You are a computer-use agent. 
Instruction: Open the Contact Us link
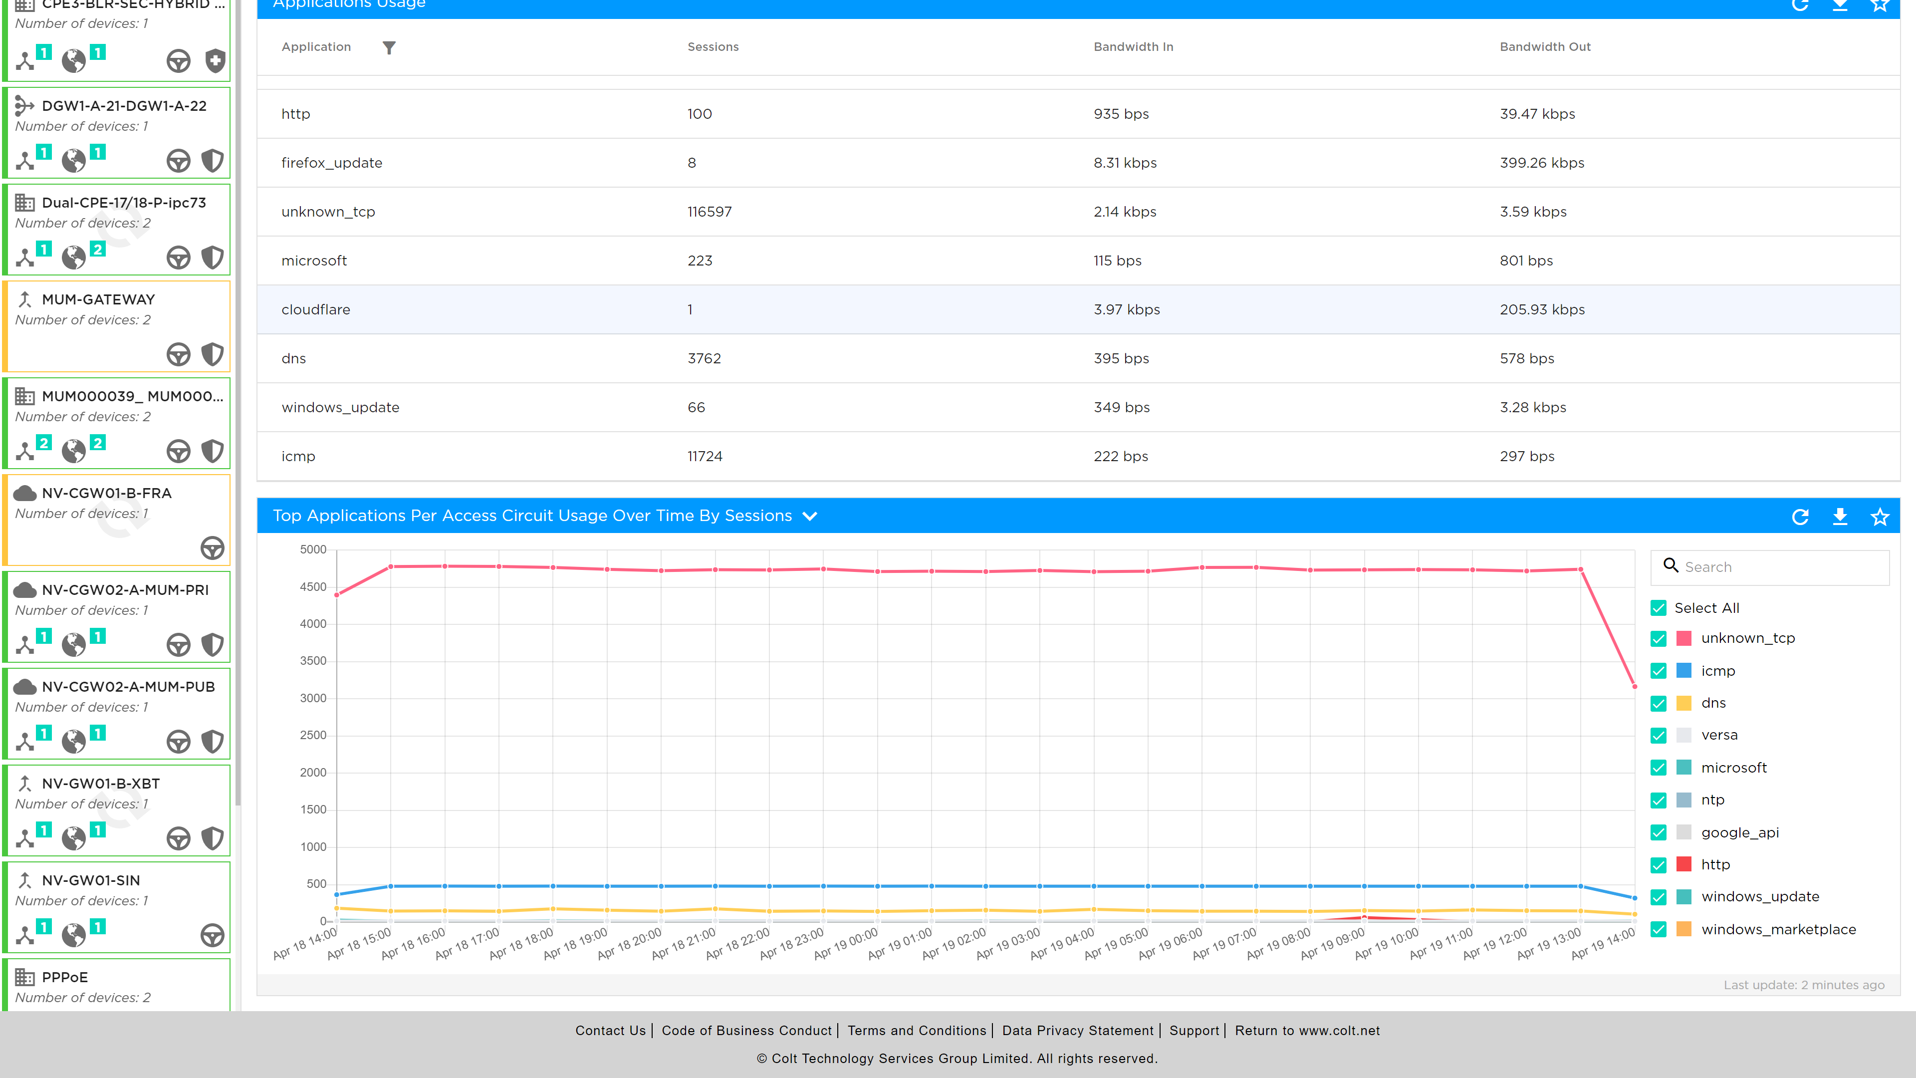coord(610,1031)
